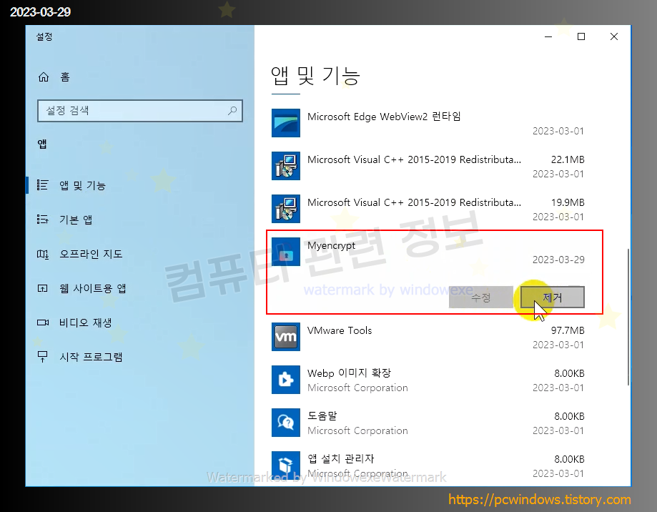This screenshot has width=657, height=512.
Task: Click the 제거 uninstall button for Myencrypt
Action: tap(552, 297)
